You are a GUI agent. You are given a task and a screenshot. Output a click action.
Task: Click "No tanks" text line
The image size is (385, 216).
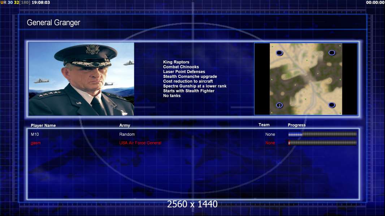coord(172,96)
